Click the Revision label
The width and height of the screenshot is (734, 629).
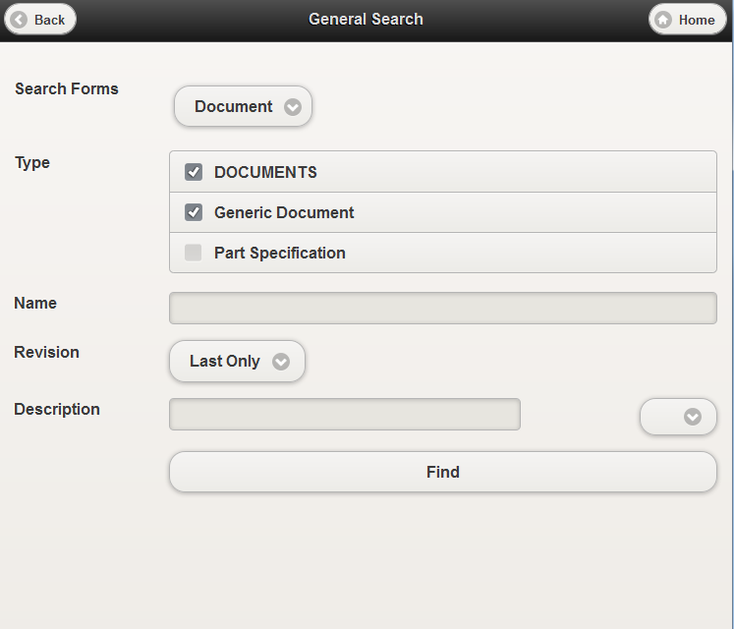tap(46, 352)
